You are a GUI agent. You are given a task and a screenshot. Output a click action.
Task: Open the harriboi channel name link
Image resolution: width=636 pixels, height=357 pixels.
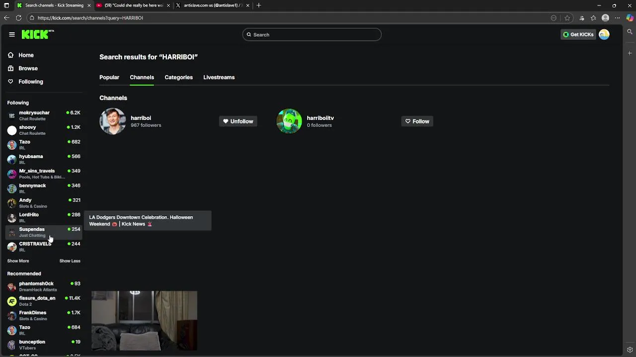[x=141, y=118]
